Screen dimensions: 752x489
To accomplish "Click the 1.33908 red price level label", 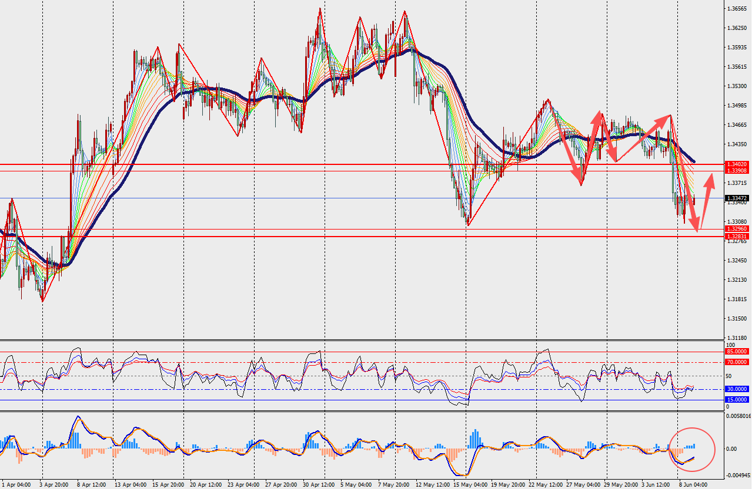I will click(737, 171).
